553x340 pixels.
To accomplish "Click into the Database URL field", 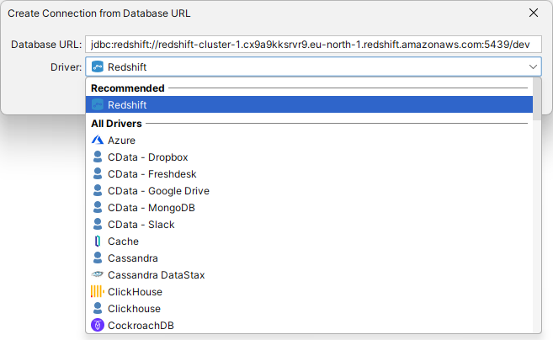I will pos(313,44).
